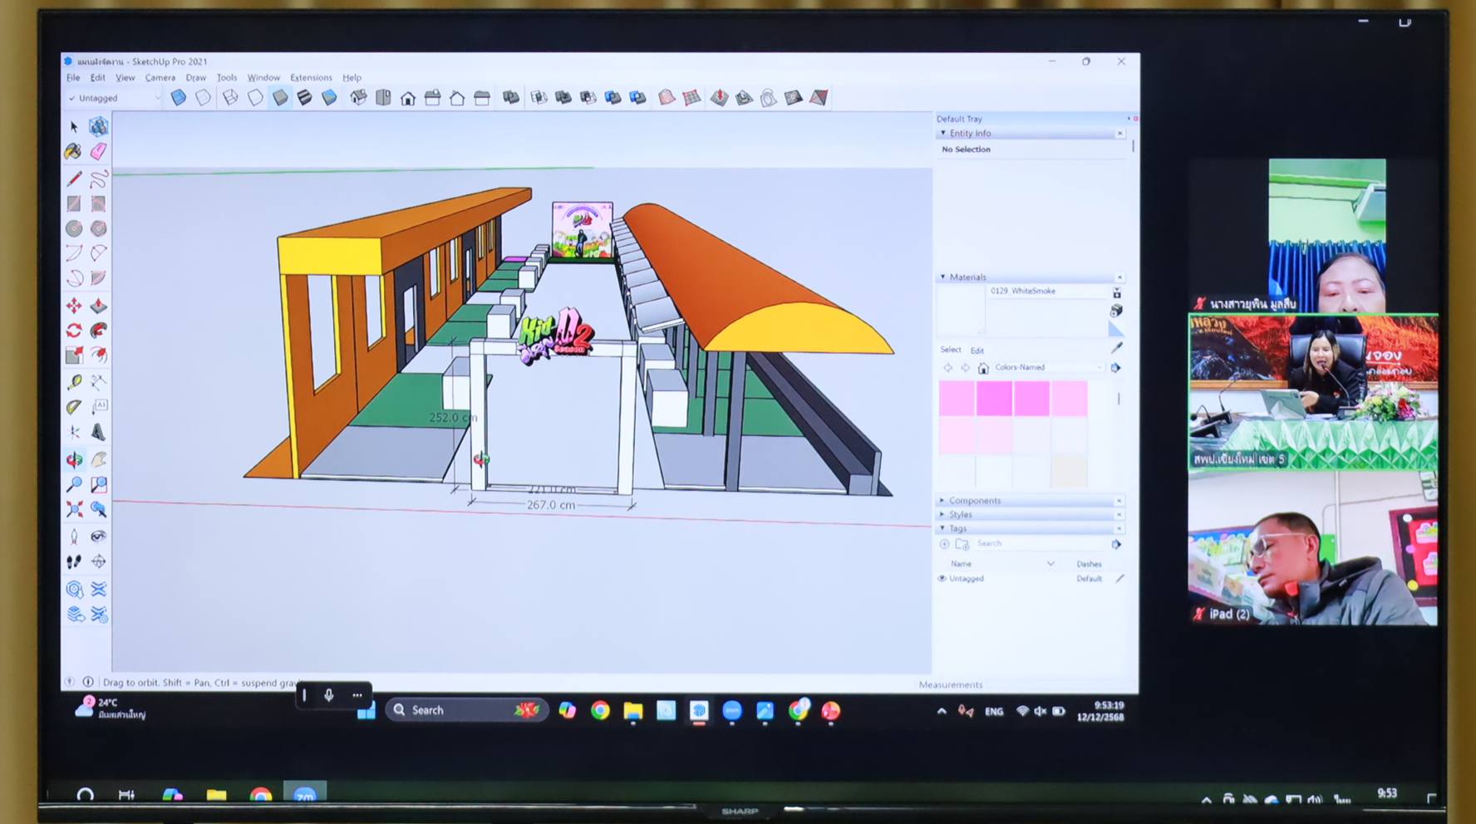The image size is (1476, 824).
Task: Select the Zoom Extents tool
Action: click(x=74, y=509)
